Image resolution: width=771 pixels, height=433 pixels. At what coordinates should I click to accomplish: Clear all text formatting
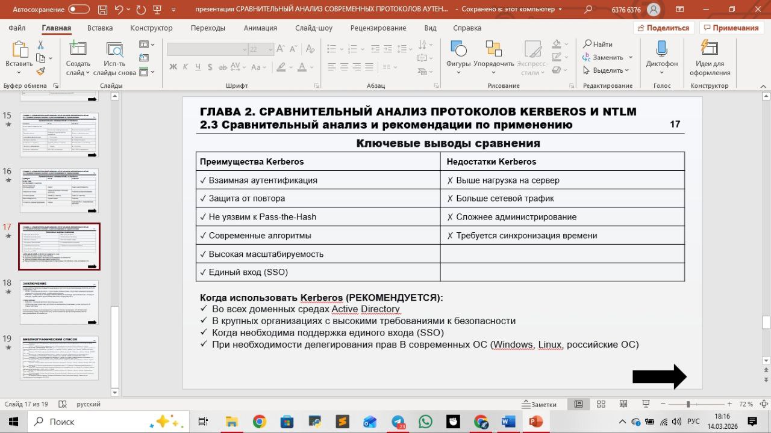pos(310,50)
